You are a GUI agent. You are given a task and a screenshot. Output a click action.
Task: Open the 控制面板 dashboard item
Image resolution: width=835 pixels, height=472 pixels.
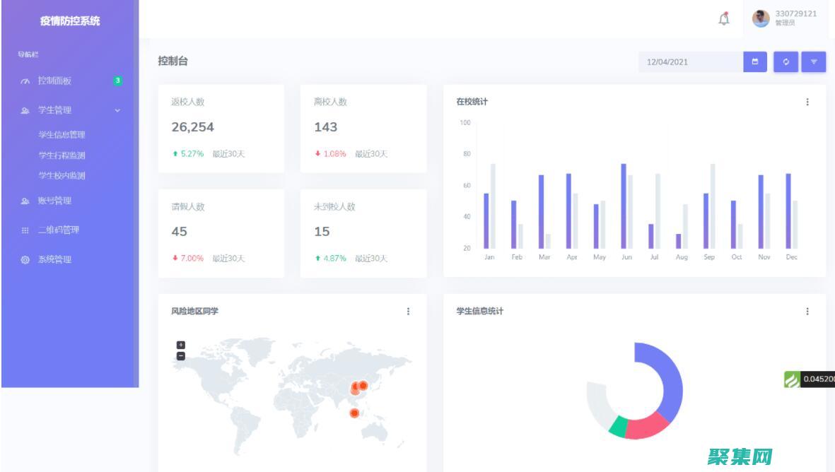click(54, 81)
